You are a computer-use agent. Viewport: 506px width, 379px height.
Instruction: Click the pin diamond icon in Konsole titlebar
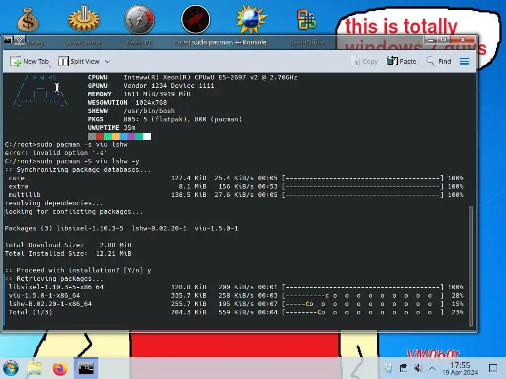tap(19, 40)
